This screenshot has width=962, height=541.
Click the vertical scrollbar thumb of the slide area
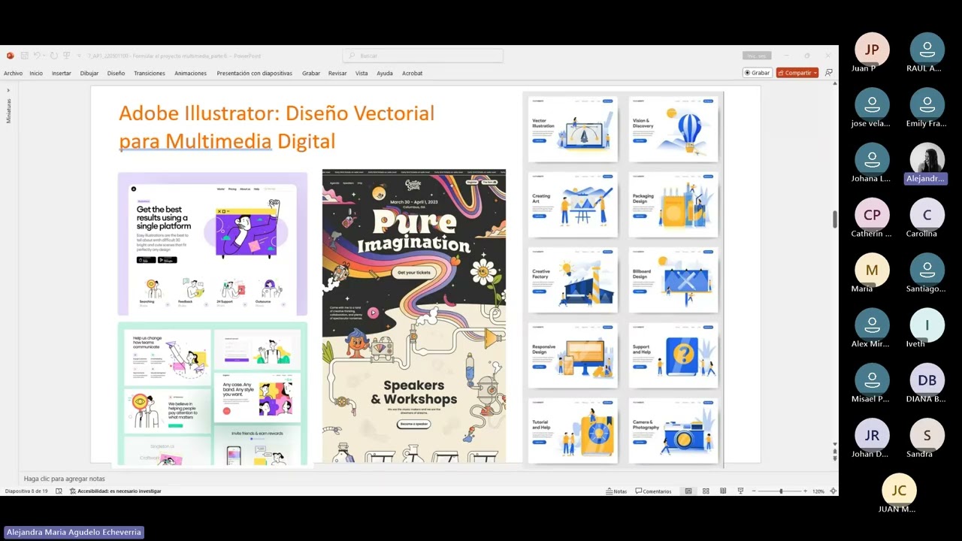834,219
